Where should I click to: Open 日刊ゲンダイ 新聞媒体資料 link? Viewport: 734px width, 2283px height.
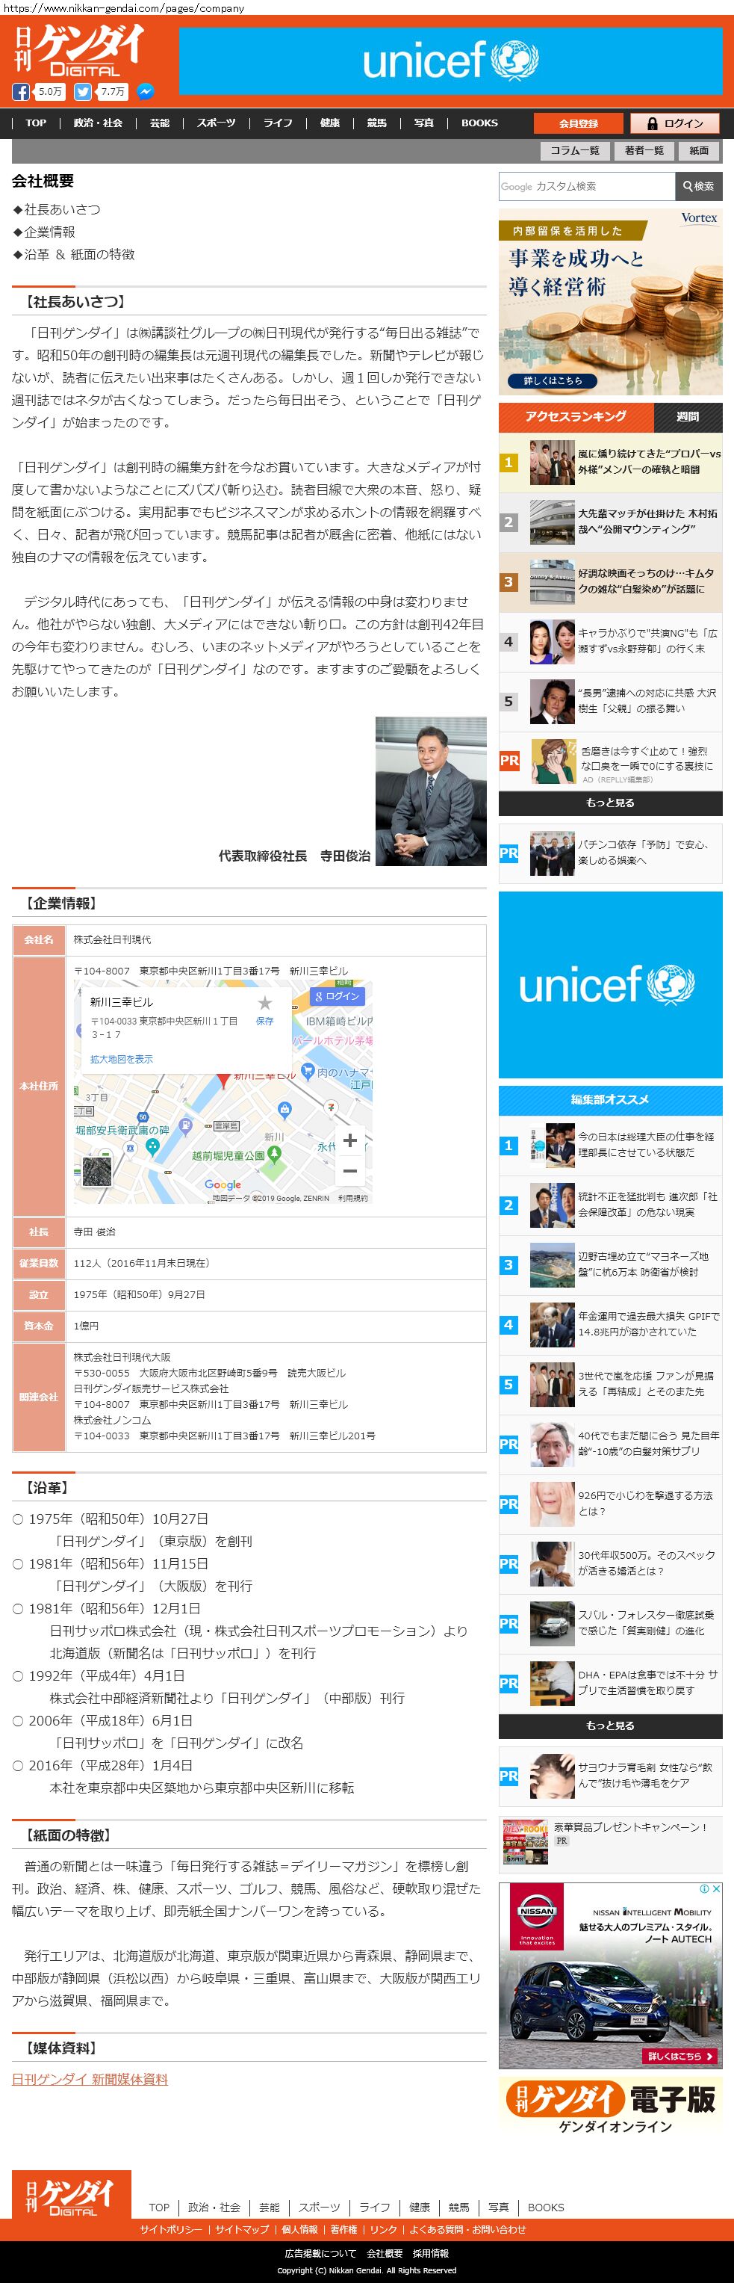[90, 2079]
